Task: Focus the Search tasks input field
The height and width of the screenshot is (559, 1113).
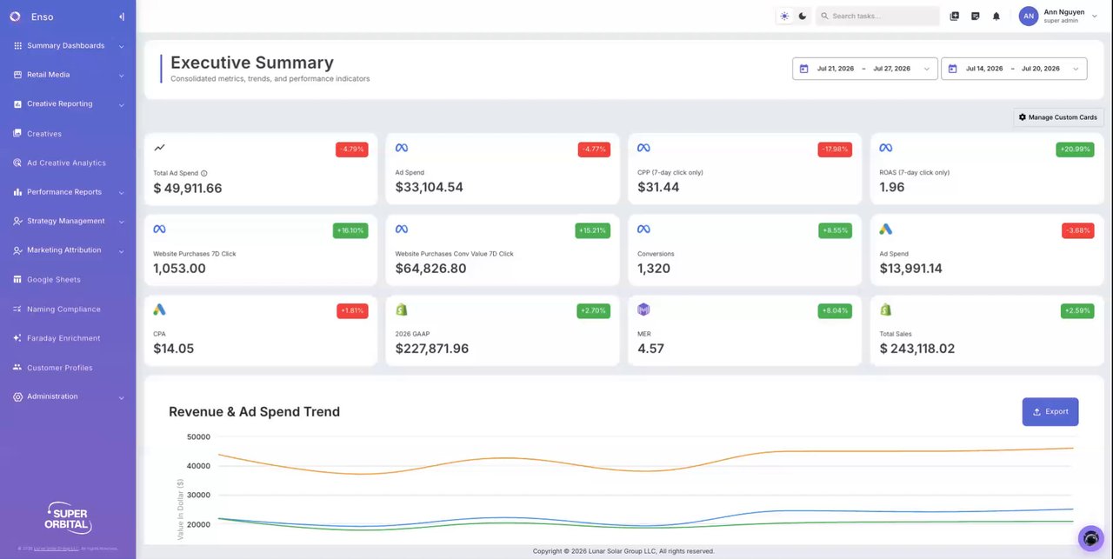Action: [878, 16]
